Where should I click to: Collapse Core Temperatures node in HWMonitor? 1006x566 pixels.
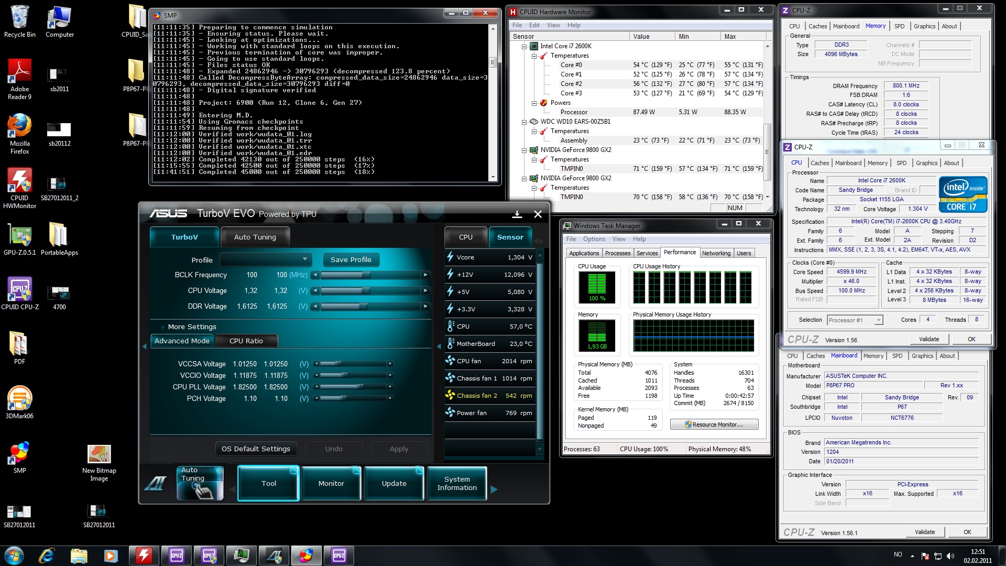[534, 56]
